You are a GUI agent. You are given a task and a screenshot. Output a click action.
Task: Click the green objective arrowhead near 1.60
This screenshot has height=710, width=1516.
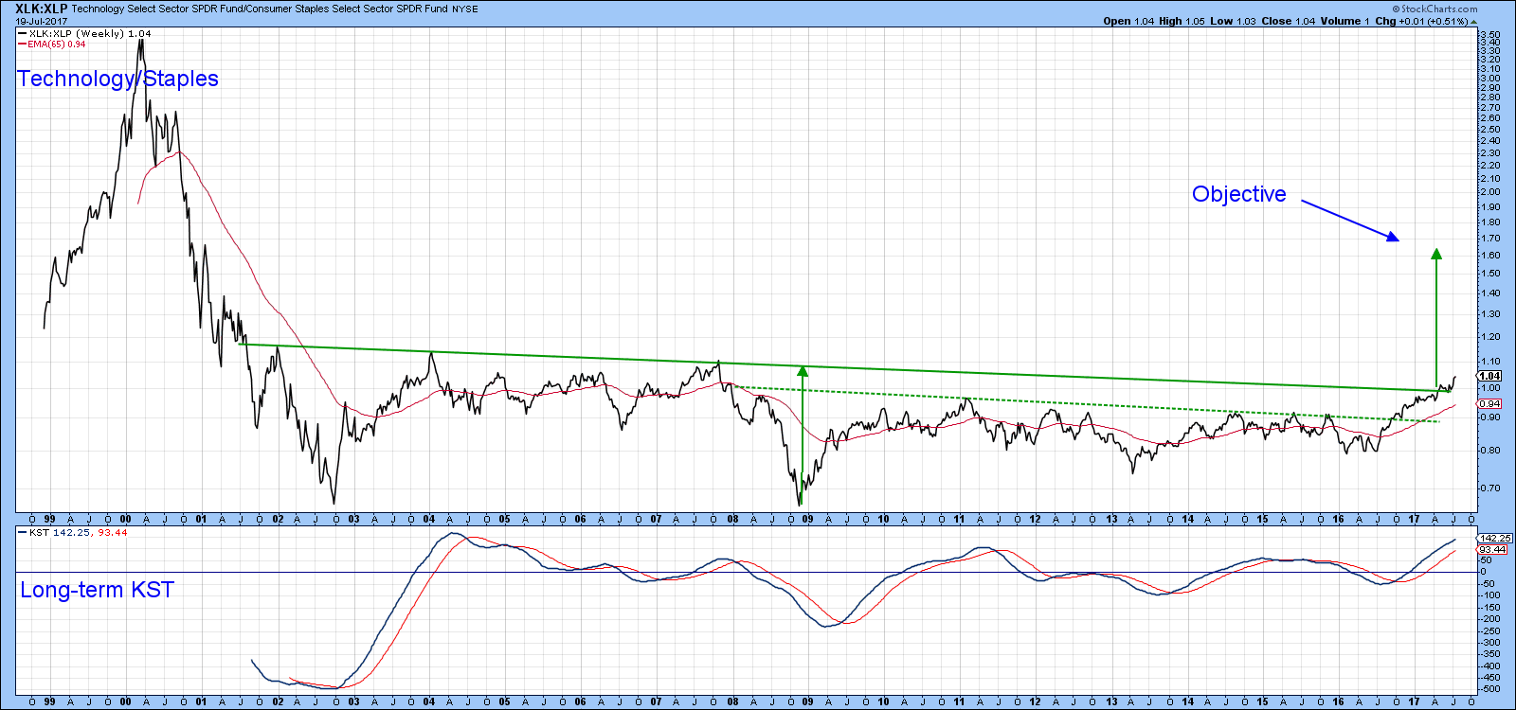tap(1436, 254)
